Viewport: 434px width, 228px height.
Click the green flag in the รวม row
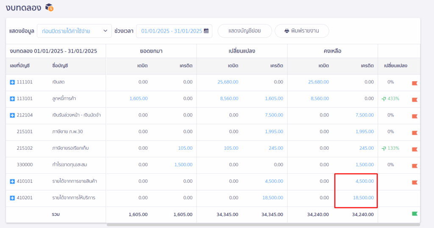pyautogui.click(x=415, y=214)
